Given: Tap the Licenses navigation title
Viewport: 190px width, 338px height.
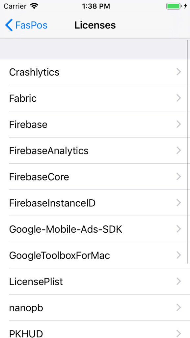Looking at the screenshot, I should point(95,25).
